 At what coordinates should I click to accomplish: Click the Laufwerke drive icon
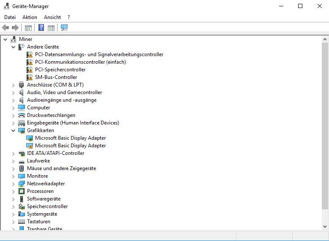[22, 161]
